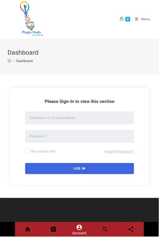Select the Dashboard breadcrumb link
159x237 pixels.
(24, 61)
